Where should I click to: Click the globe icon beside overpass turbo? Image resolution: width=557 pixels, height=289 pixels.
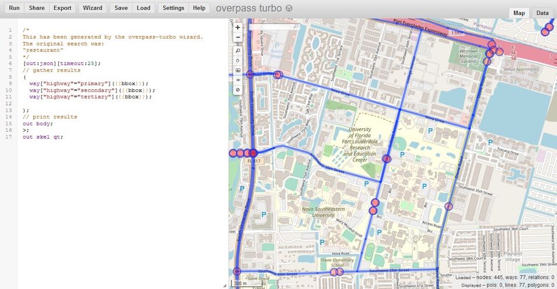pos(289,9)
